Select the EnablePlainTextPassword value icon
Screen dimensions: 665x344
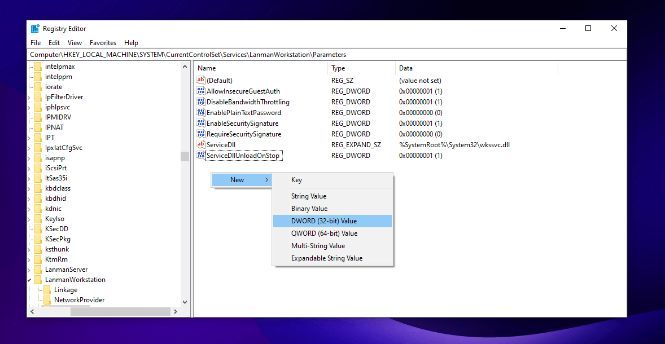(201, 113)
